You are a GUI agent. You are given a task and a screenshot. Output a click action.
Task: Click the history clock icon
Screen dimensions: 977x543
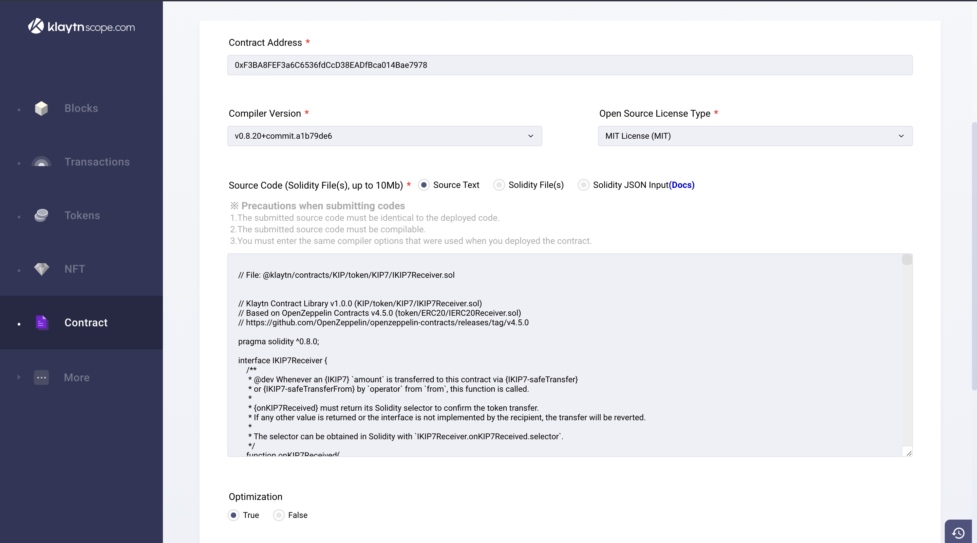pyautogui.click(x=958, y=533)
